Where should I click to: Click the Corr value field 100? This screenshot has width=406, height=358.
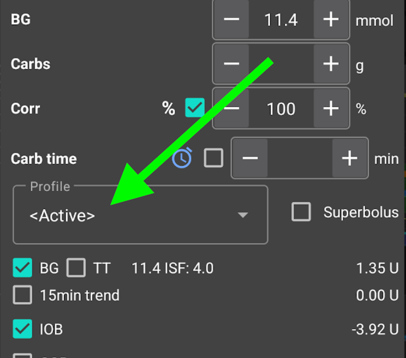coord(281,109)
